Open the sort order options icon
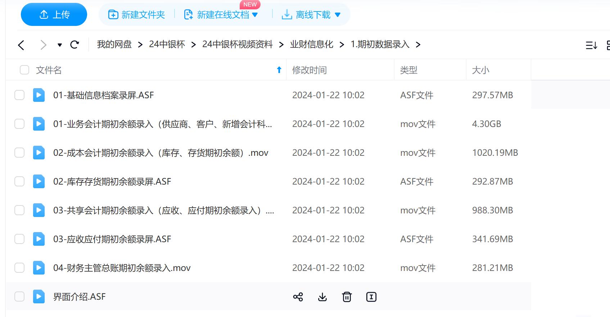Viewport: 610px width, 317px height. point(591,45)
